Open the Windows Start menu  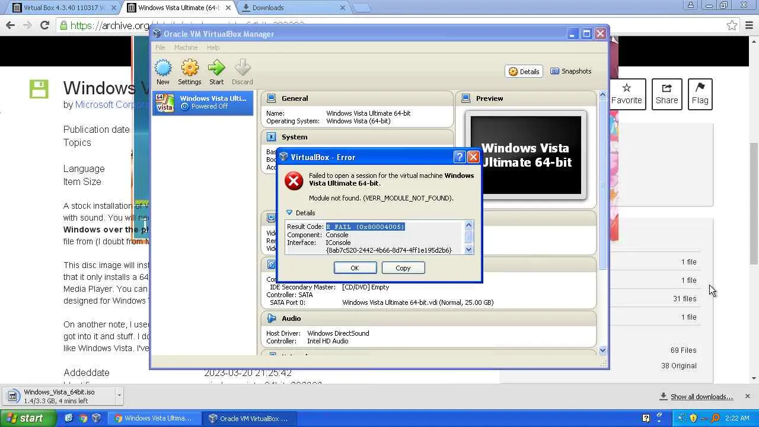click(x=28, y=418)
